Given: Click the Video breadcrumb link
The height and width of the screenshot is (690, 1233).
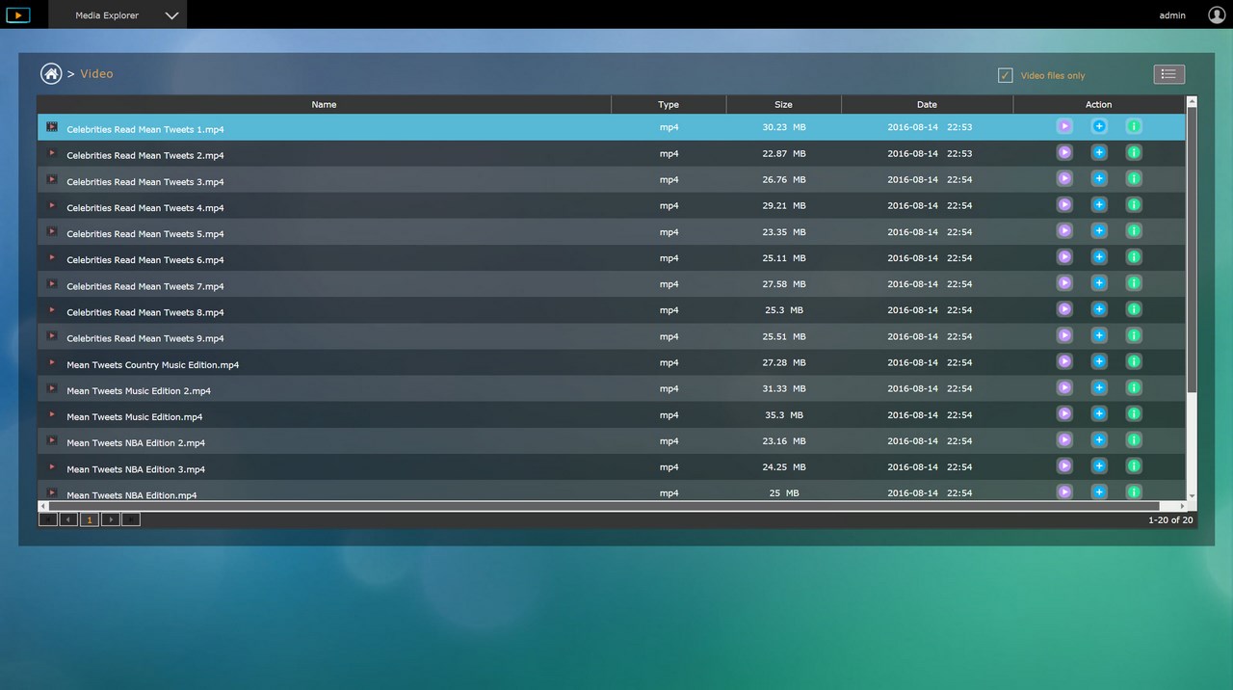Looking at the screenshot, I should point(96,73).
